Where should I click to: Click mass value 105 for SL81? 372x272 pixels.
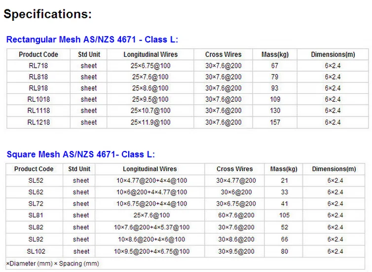284,215
